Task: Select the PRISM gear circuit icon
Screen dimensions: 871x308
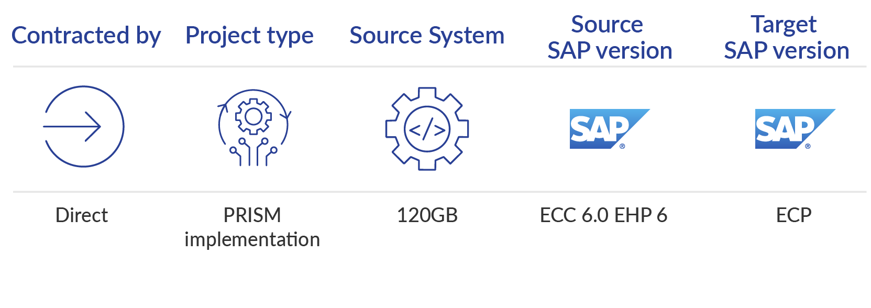Action: (x=254, y=128)
